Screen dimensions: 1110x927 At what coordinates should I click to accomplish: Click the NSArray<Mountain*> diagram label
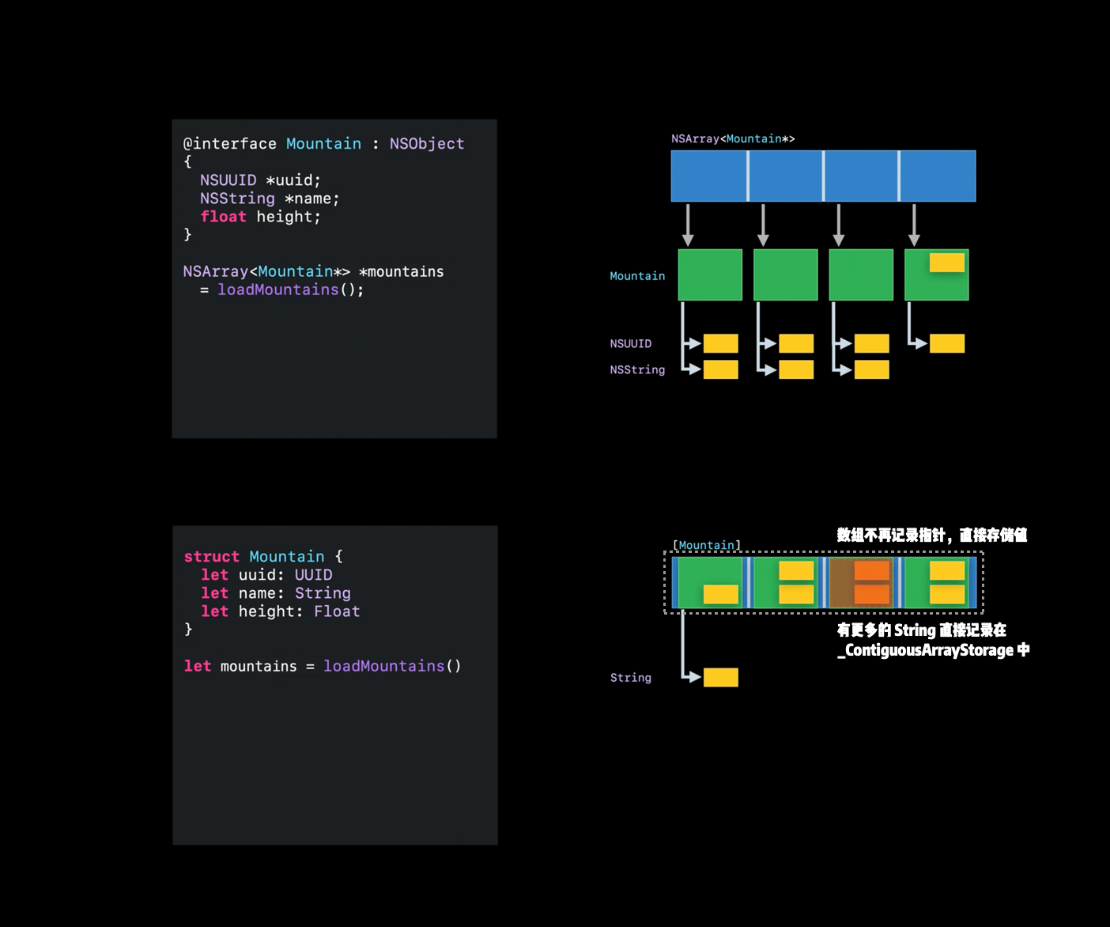pyautogui.click(x=733, y=138)
